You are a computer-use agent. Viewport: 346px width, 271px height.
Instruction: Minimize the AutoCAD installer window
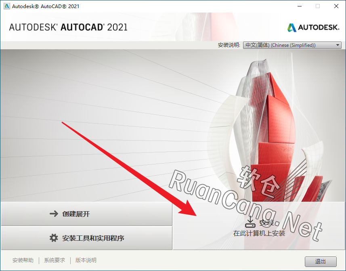[x=299, y=6]
